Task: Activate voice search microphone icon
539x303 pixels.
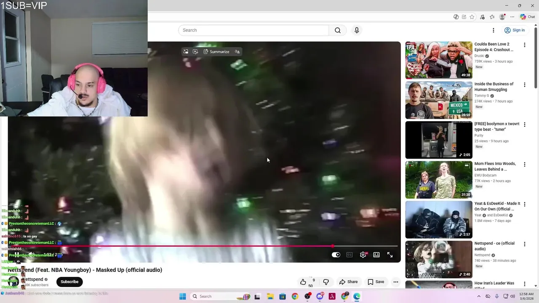Action: [357, 30]
